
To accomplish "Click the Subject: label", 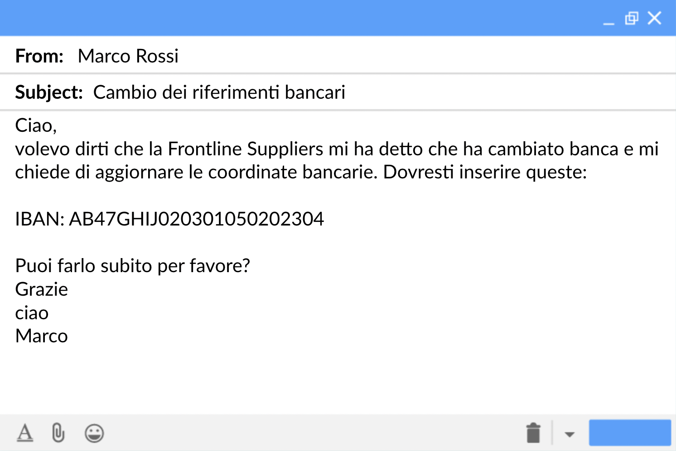I will click(x=49, y=92).
